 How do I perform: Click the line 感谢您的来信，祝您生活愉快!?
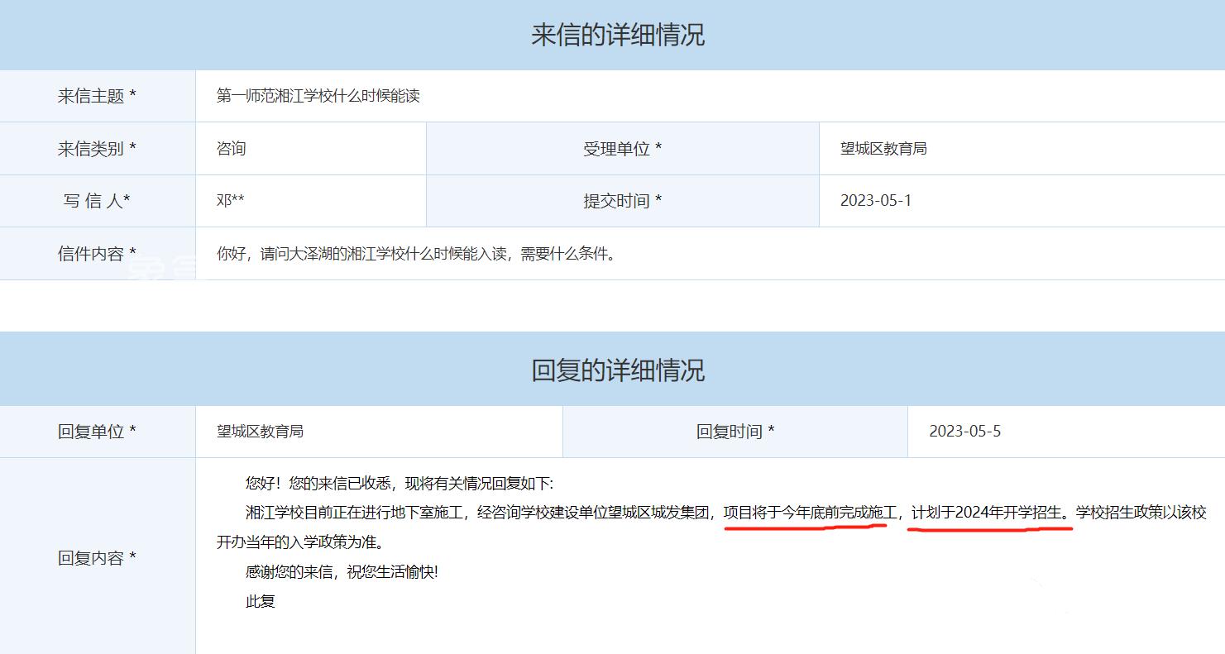click(x=342, y=571)
